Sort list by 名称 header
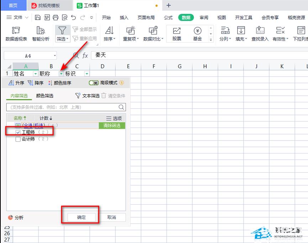 (x=20, y=118)
